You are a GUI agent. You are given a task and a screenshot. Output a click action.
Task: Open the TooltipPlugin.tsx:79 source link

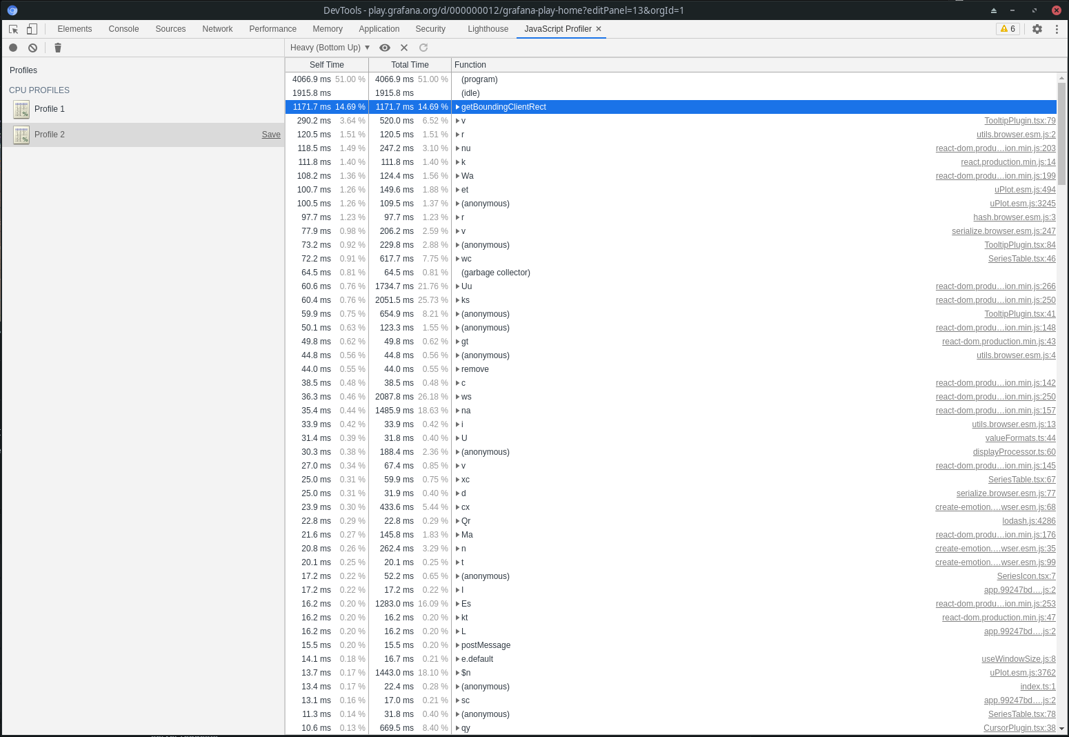click(x=1019, y=120)
